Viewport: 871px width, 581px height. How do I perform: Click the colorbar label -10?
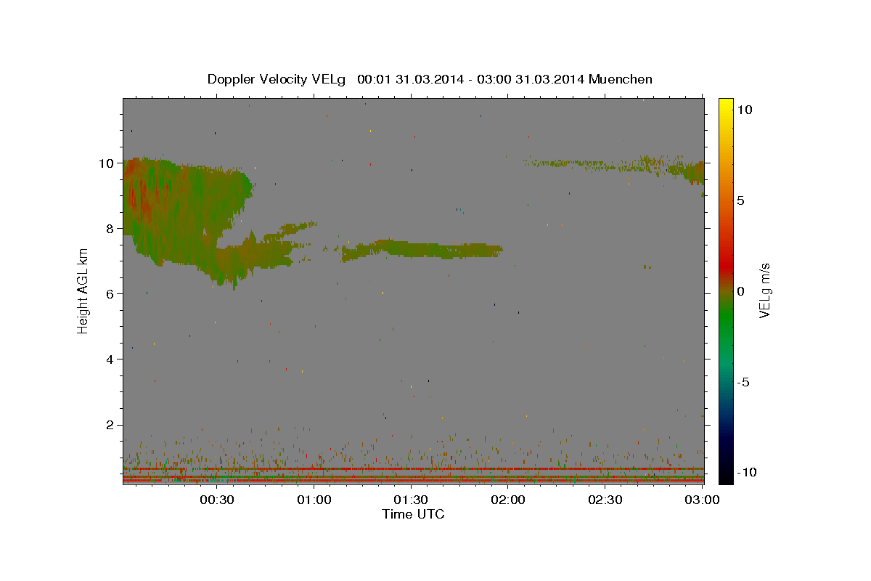pyautogui.click(x=746, y=473)
